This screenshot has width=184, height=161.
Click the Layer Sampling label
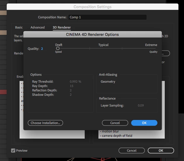[x=112, y=105]
